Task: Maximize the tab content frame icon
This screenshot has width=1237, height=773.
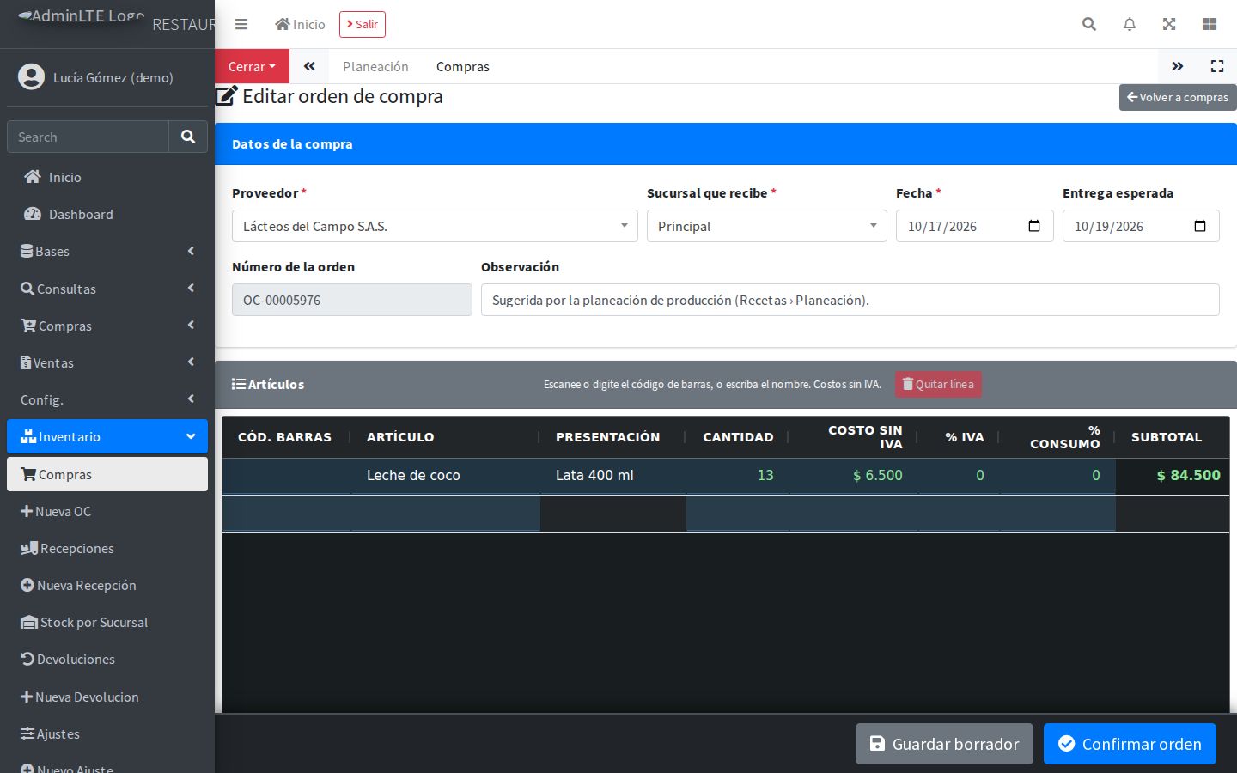Action: coord(1217,66)
